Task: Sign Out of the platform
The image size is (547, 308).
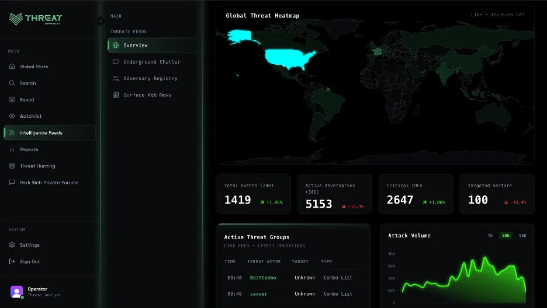Action: 50,261
